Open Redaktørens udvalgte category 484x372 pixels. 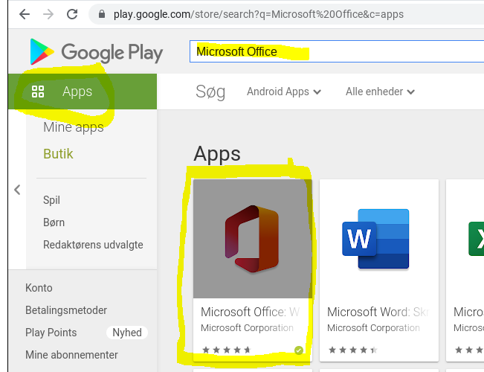[93, 245]
